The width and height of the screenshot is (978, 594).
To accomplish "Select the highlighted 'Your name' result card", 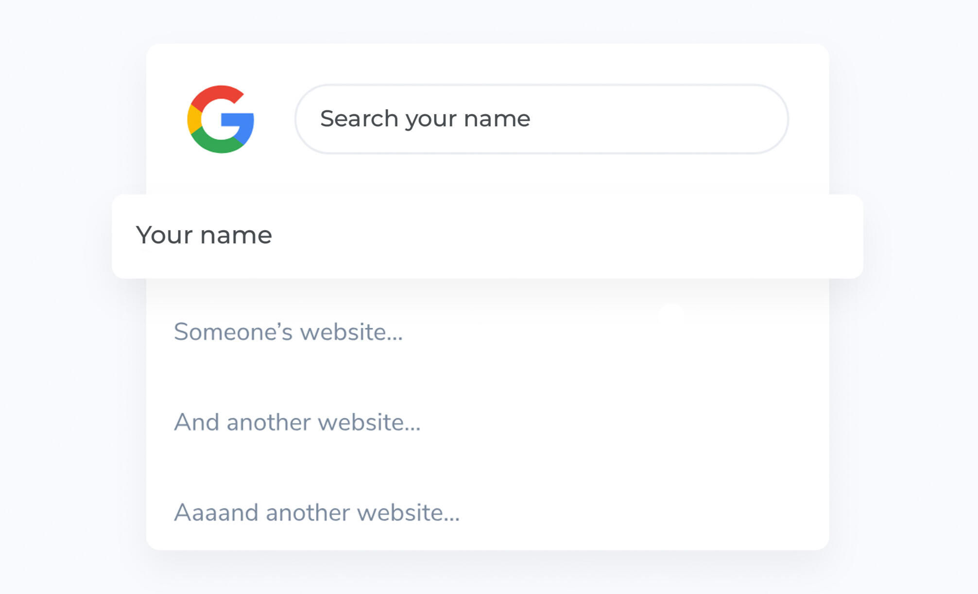I will click(487, 237).
